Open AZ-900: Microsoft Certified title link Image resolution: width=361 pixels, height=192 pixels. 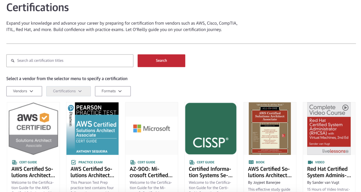151,172
